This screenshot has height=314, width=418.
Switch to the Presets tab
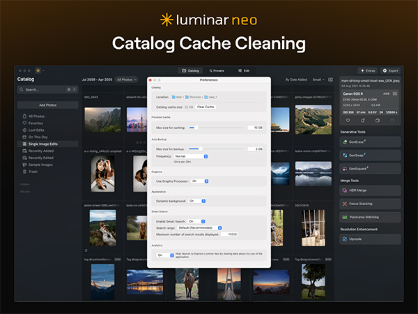coord(217,70)
